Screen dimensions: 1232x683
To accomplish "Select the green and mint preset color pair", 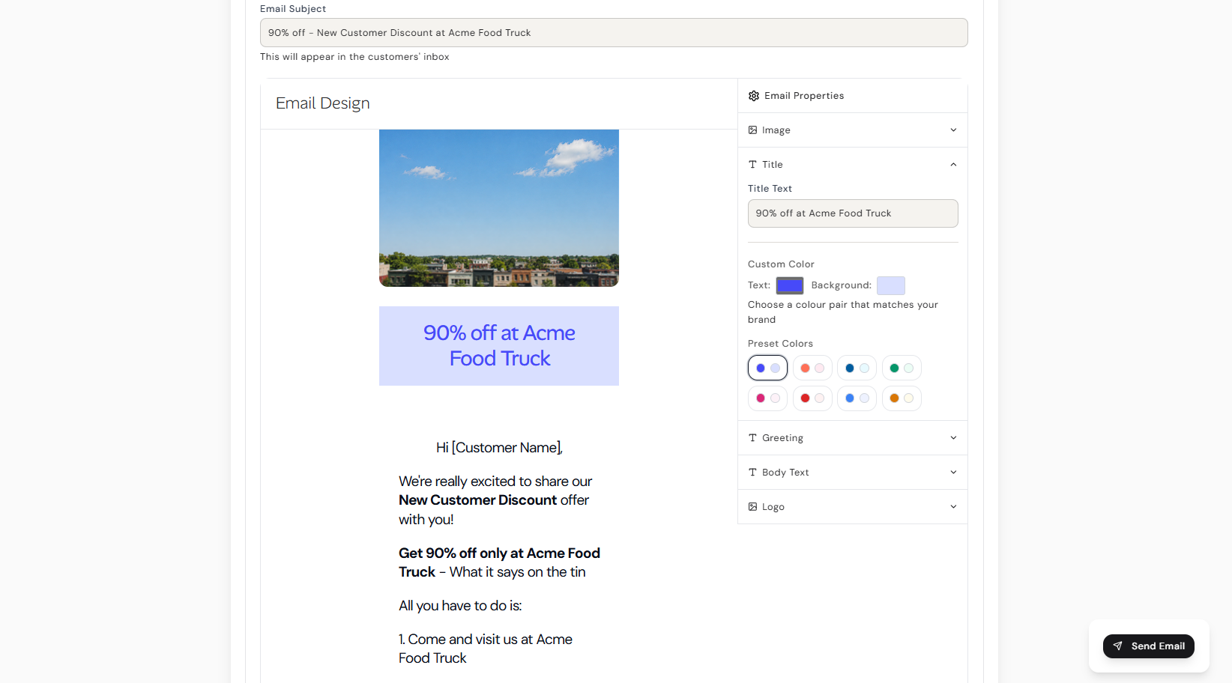I will coord(902,368).
